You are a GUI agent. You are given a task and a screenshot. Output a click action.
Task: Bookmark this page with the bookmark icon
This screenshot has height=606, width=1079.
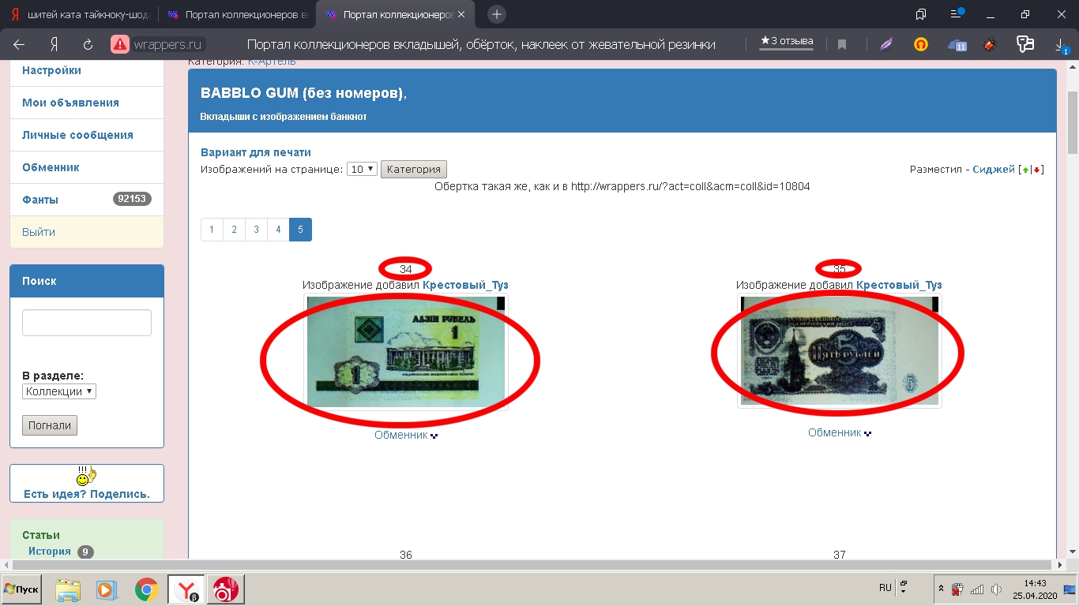842,45
